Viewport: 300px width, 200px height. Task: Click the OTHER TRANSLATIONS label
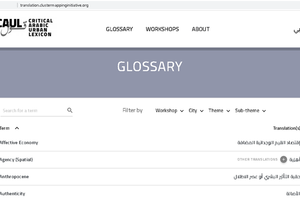[257, 159]
